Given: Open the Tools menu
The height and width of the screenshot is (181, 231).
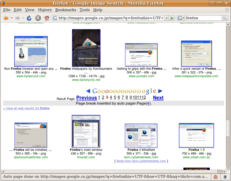Looking at the screenshot, I should [85, 10].
